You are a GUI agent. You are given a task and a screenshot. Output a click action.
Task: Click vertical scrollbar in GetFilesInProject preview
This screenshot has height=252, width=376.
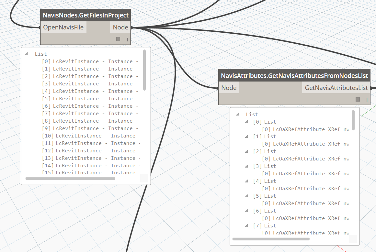(144, 70)
